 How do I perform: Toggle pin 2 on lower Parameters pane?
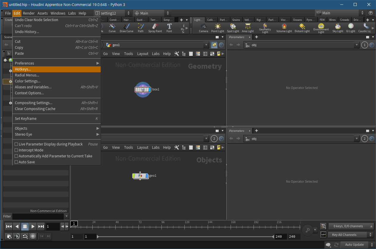pyautogui.click(x=365, y=139)
